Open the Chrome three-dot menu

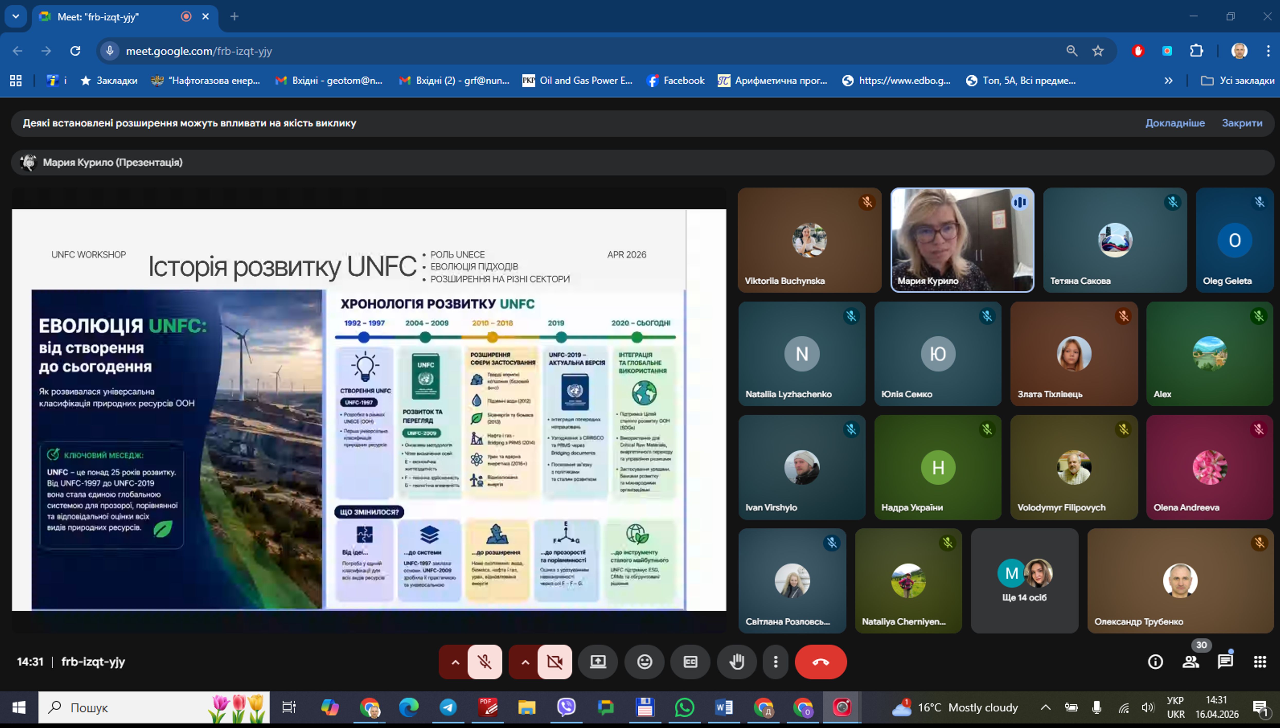point(1268,51)
